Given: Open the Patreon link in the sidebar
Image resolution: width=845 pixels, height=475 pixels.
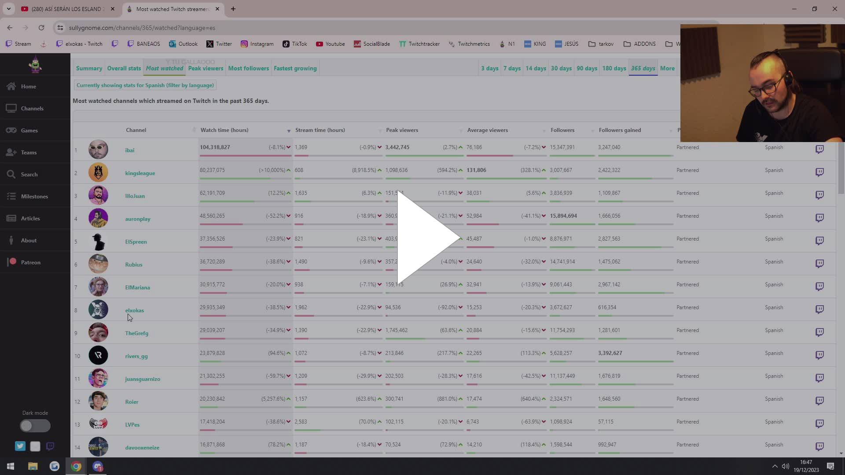Looking at the screenshot, I should [30, 263].
